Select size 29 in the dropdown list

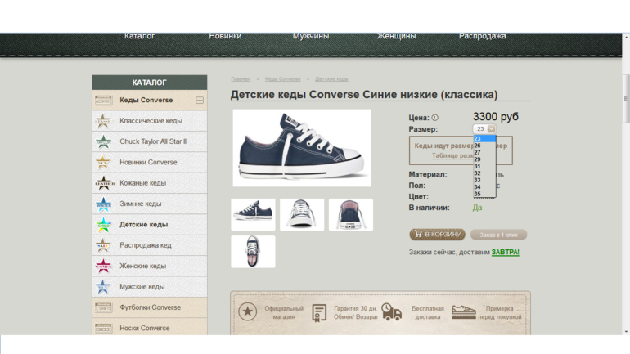point(478,159)
